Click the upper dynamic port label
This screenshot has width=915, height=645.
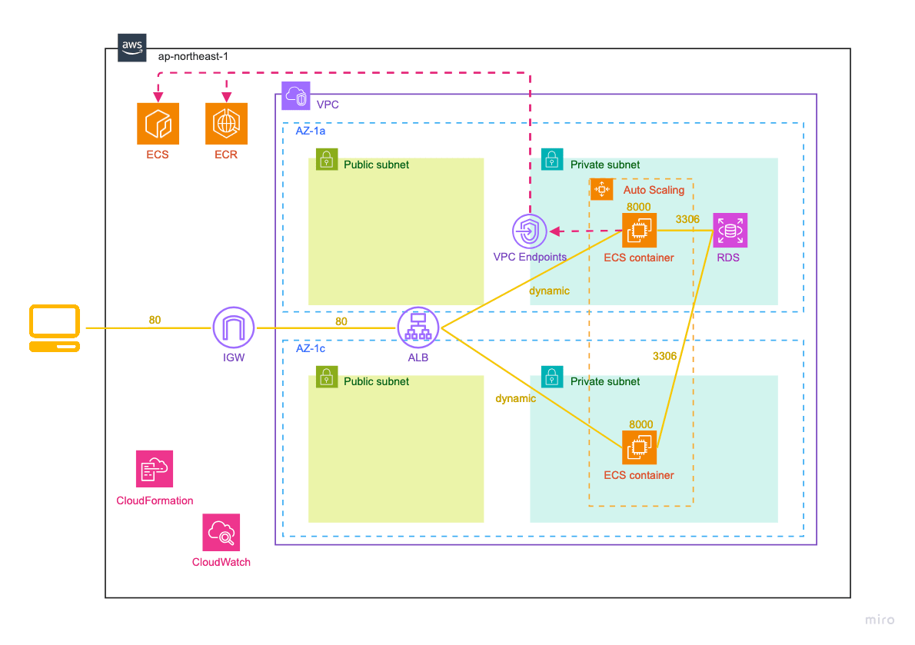[x=549, y=291]
